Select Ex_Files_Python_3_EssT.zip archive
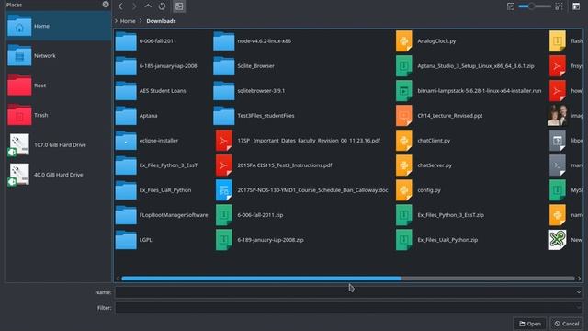The image size is (588, 331). click(x=440, y=215)
